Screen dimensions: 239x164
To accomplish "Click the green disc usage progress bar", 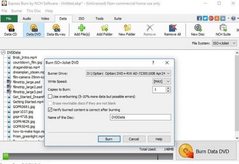I will (x=6, y=156).
